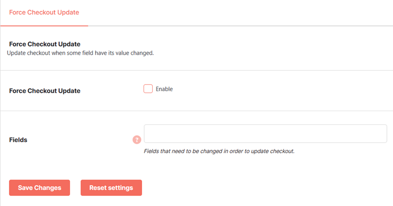Show tooltip via the Fields help icon
Image resolution: width=393 pixels, height=206 pixels.
pos(137,140)
